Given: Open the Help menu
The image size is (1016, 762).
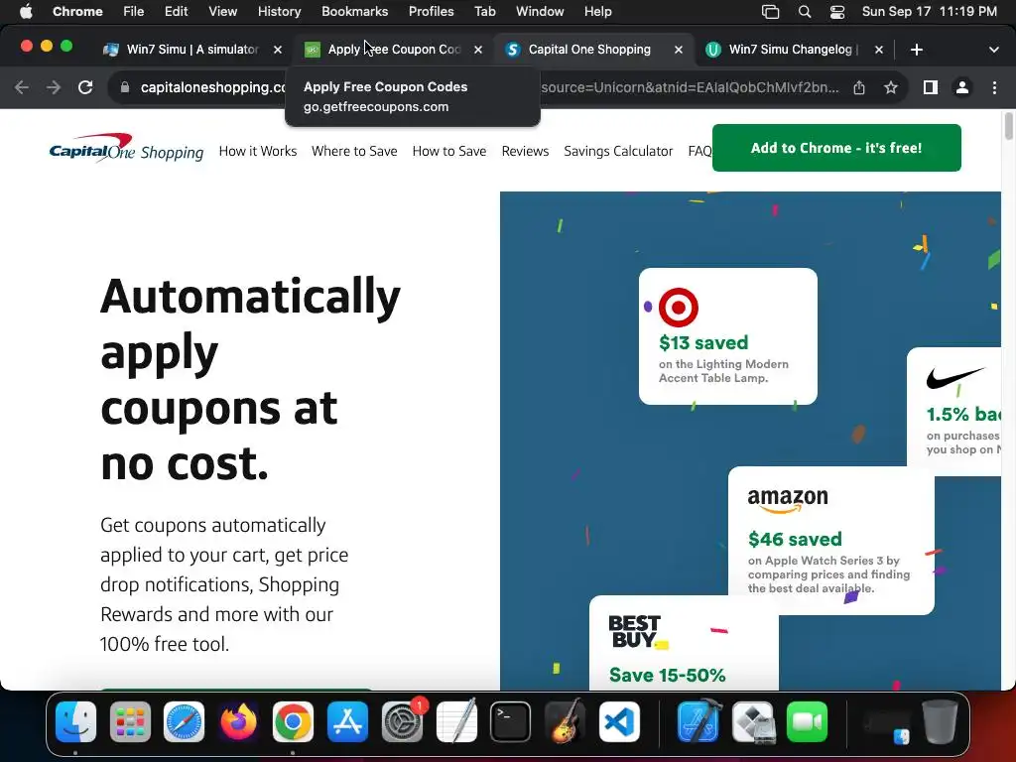Looking at the screenshot, I should tap(597, 12).
